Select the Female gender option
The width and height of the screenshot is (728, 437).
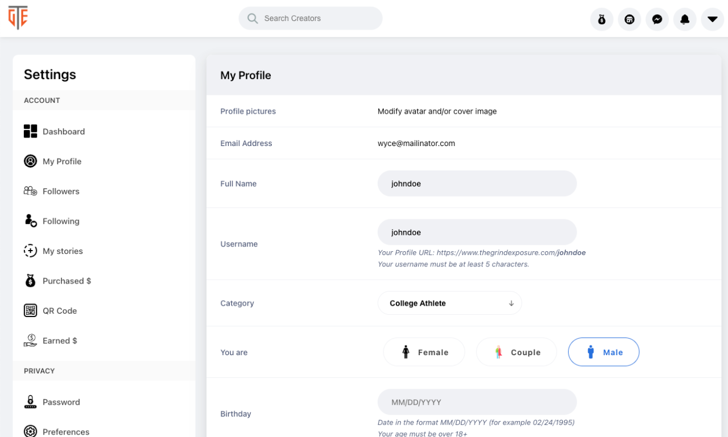pos(424,352)
